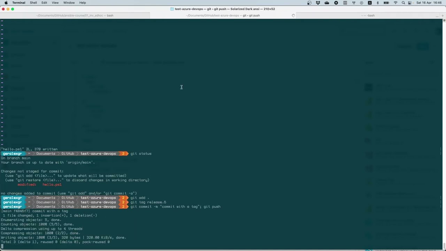This screenshot has width=446, height=251.
Task: Click the tab overflow ellipsis icon
Action: pyautogui.click(x=437, y=16)
